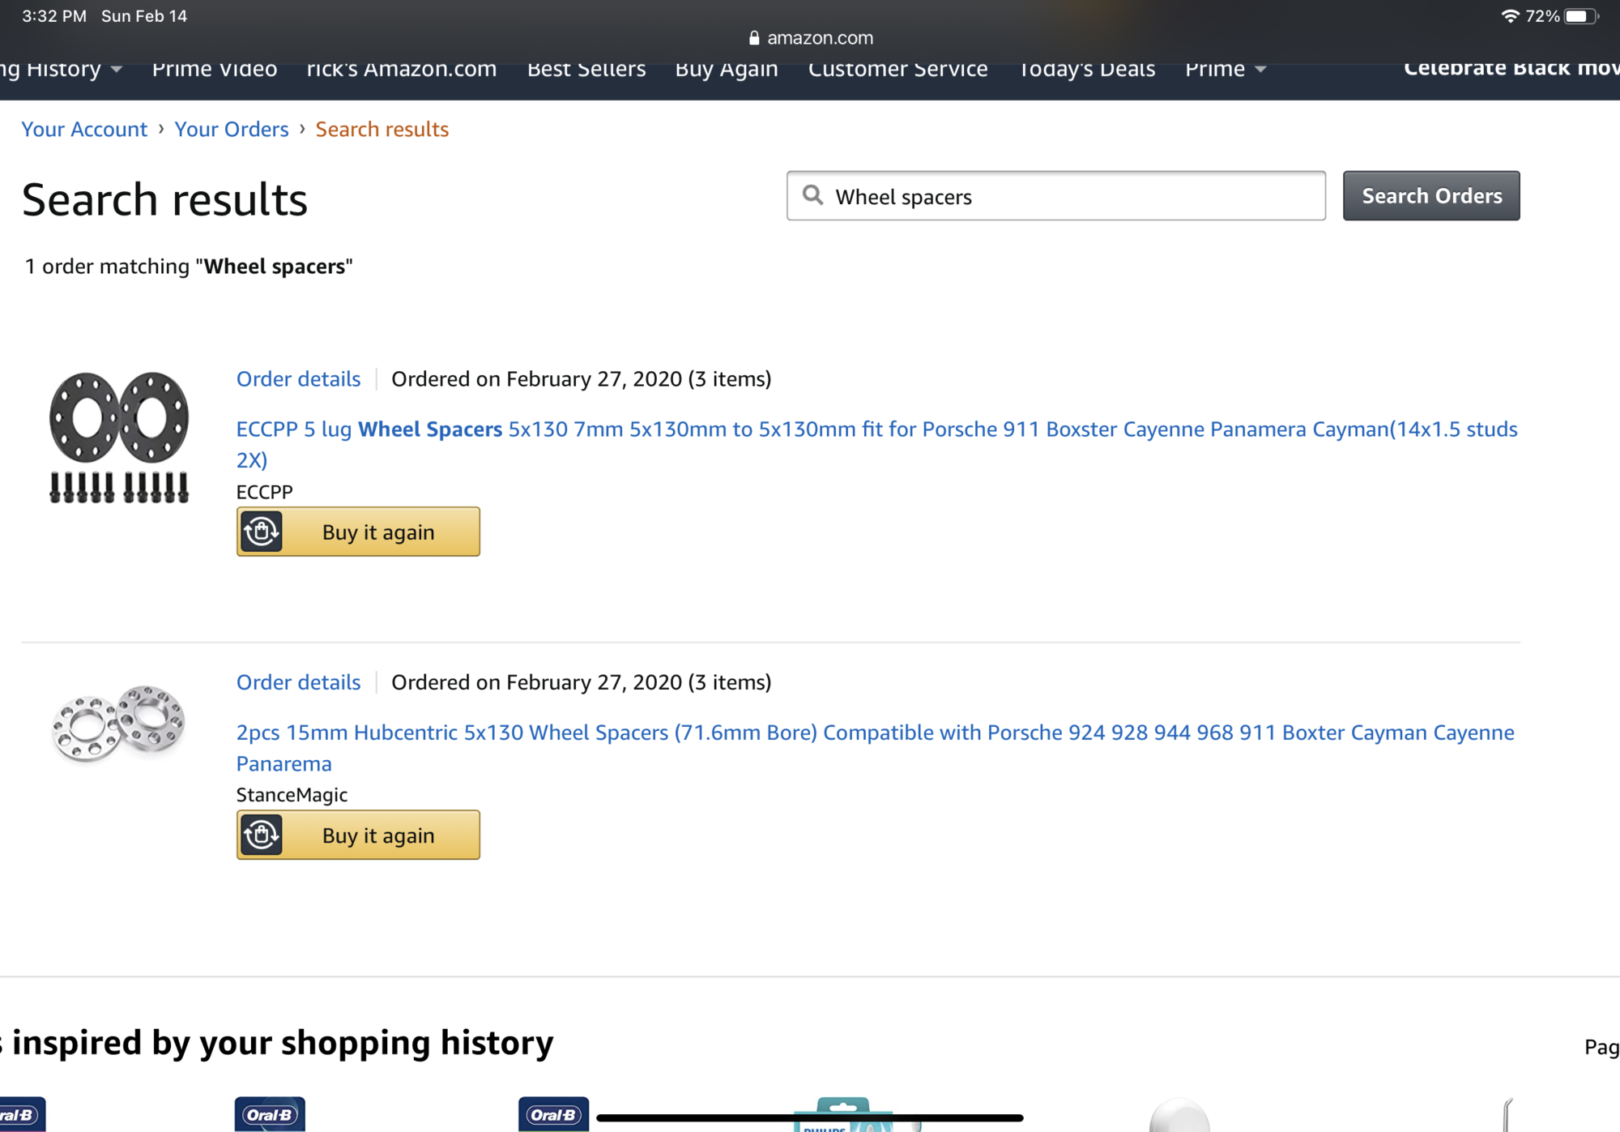
Task: Click the Oral-B recommendation item next to Philips
Action: point(554,1115)
